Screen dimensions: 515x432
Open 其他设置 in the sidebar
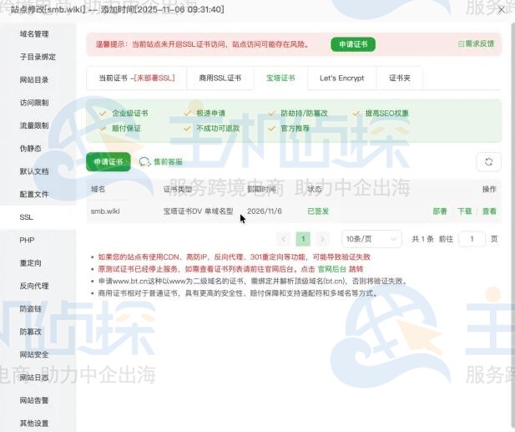click(x=34, y=423)
